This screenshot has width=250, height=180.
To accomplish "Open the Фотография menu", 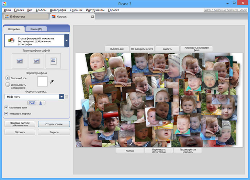I will 58,10.
